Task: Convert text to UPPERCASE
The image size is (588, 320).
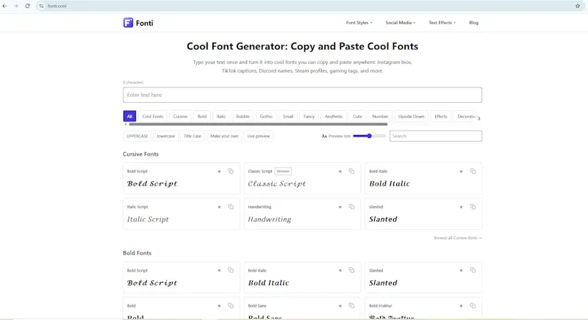Action: 137,136
